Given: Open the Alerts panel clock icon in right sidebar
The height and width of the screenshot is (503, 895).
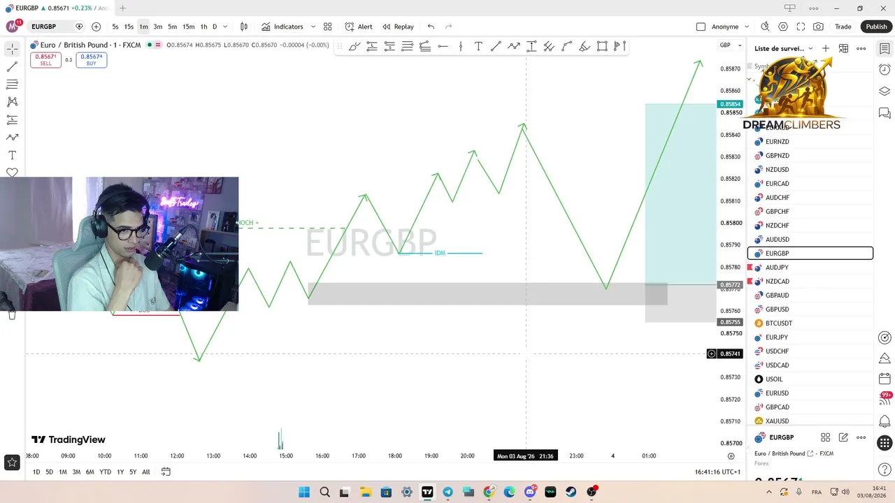Looking at the screenshot, I should coord(885,70).
